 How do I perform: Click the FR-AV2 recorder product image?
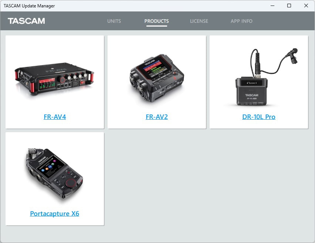(x=156, y=77)
